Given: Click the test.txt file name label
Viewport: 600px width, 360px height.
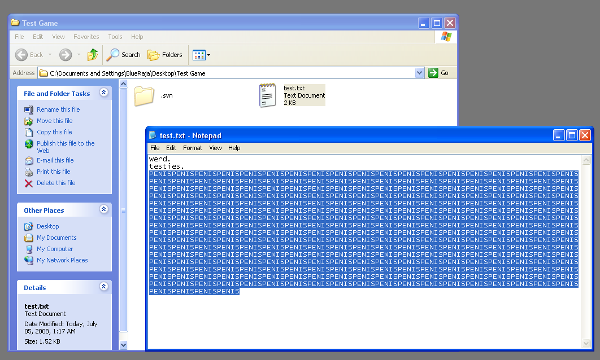Looking at the screenshot, I should [x=294, y=88].
